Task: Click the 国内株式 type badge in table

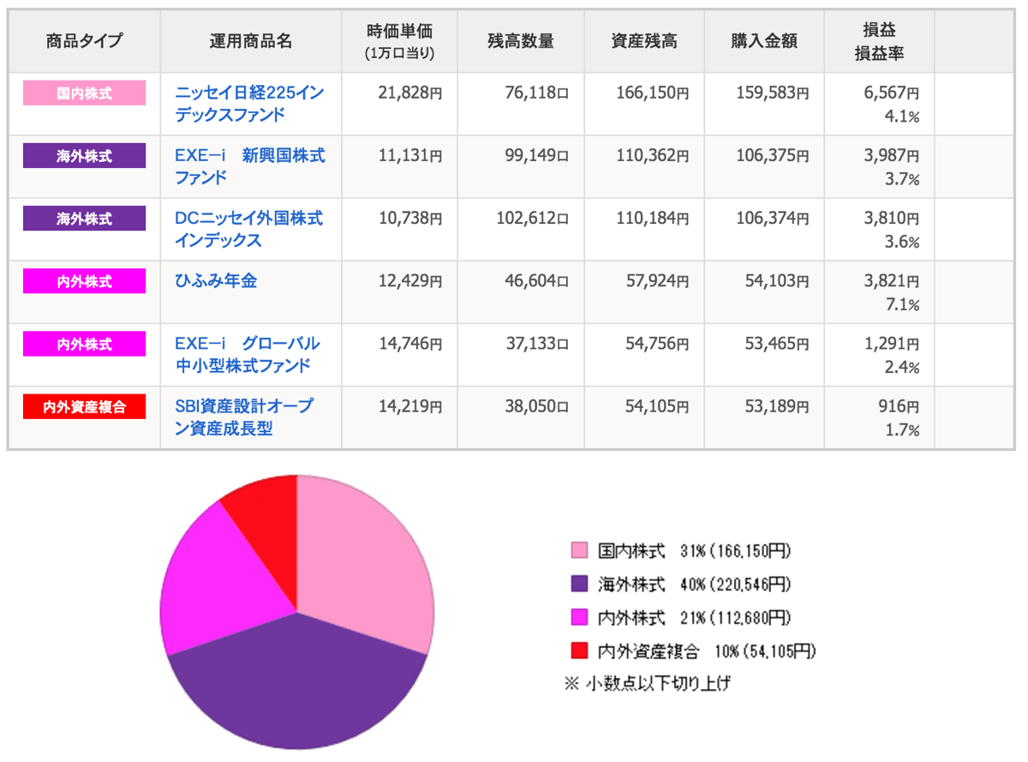Action: coord(84,93)
